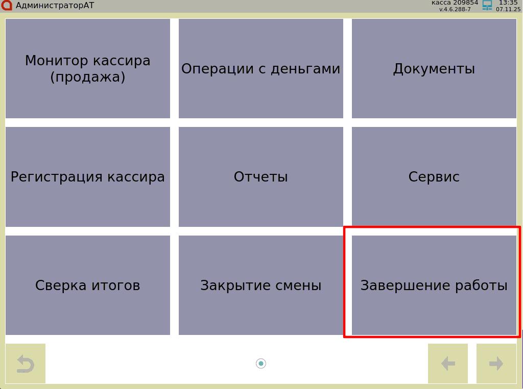The image size is (523, 389).
Task: Click the date 07.11.25
Action: (508, 9)
